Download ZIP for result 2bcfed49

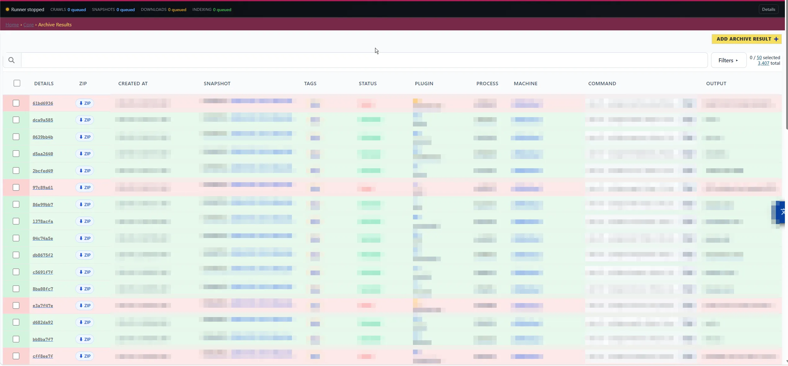(85, 171)
